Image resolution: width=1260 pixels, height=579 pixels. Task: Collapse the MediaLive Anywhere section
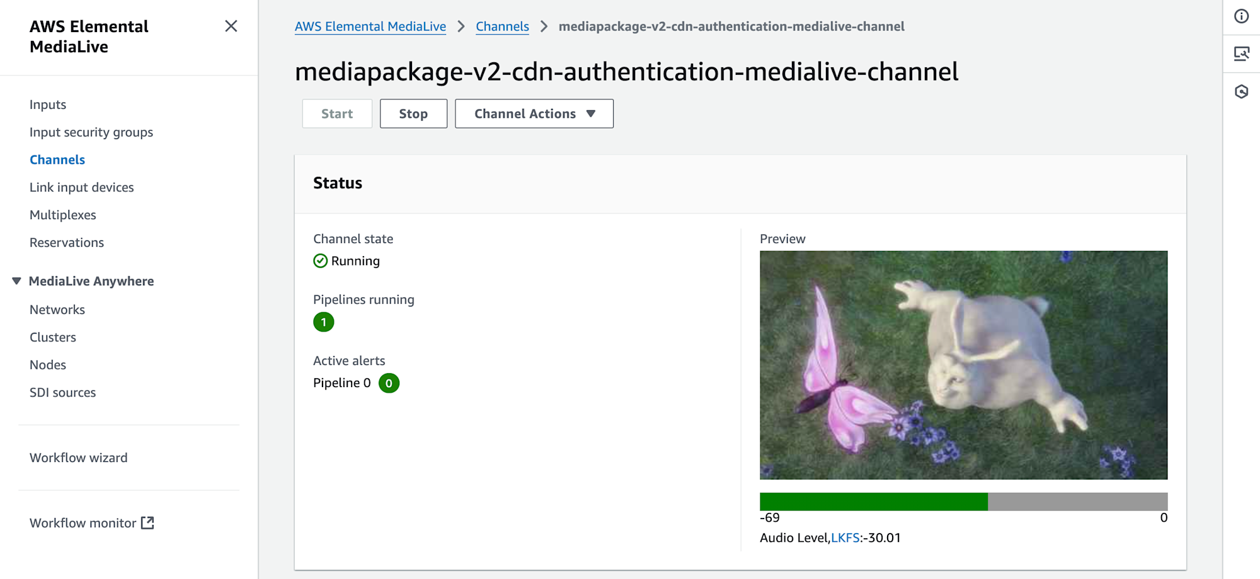tap(16, 281)
